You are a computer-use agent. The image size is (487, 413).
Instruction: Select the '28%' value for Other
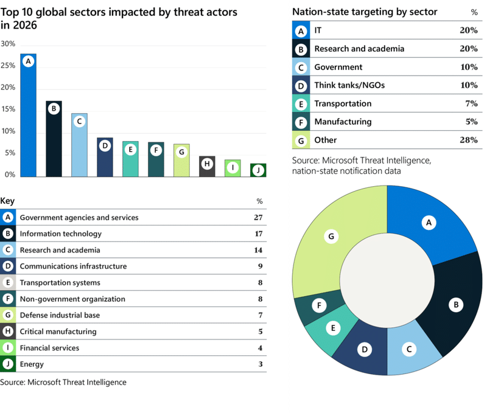click(469, 141)
